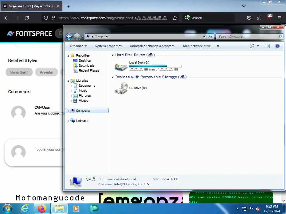
Task: Select the Pictures library
Action: click(85, 96)
